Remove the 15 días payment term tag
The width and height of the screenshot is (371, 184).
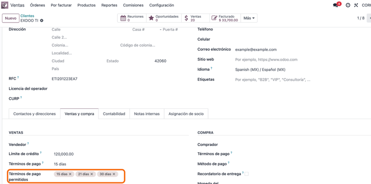point(70,174)
